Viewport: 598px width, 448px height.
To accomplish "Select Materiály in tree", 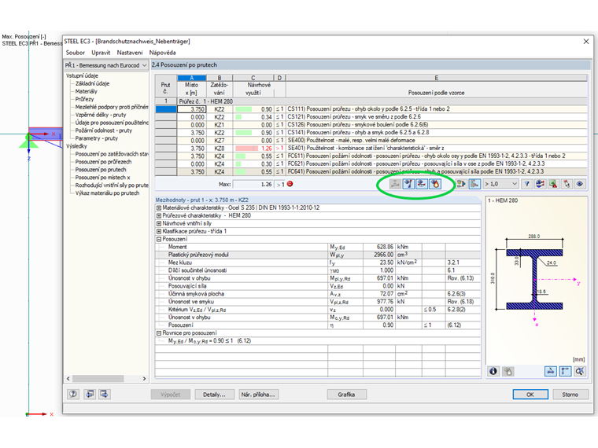I will (x=87, y=91).
